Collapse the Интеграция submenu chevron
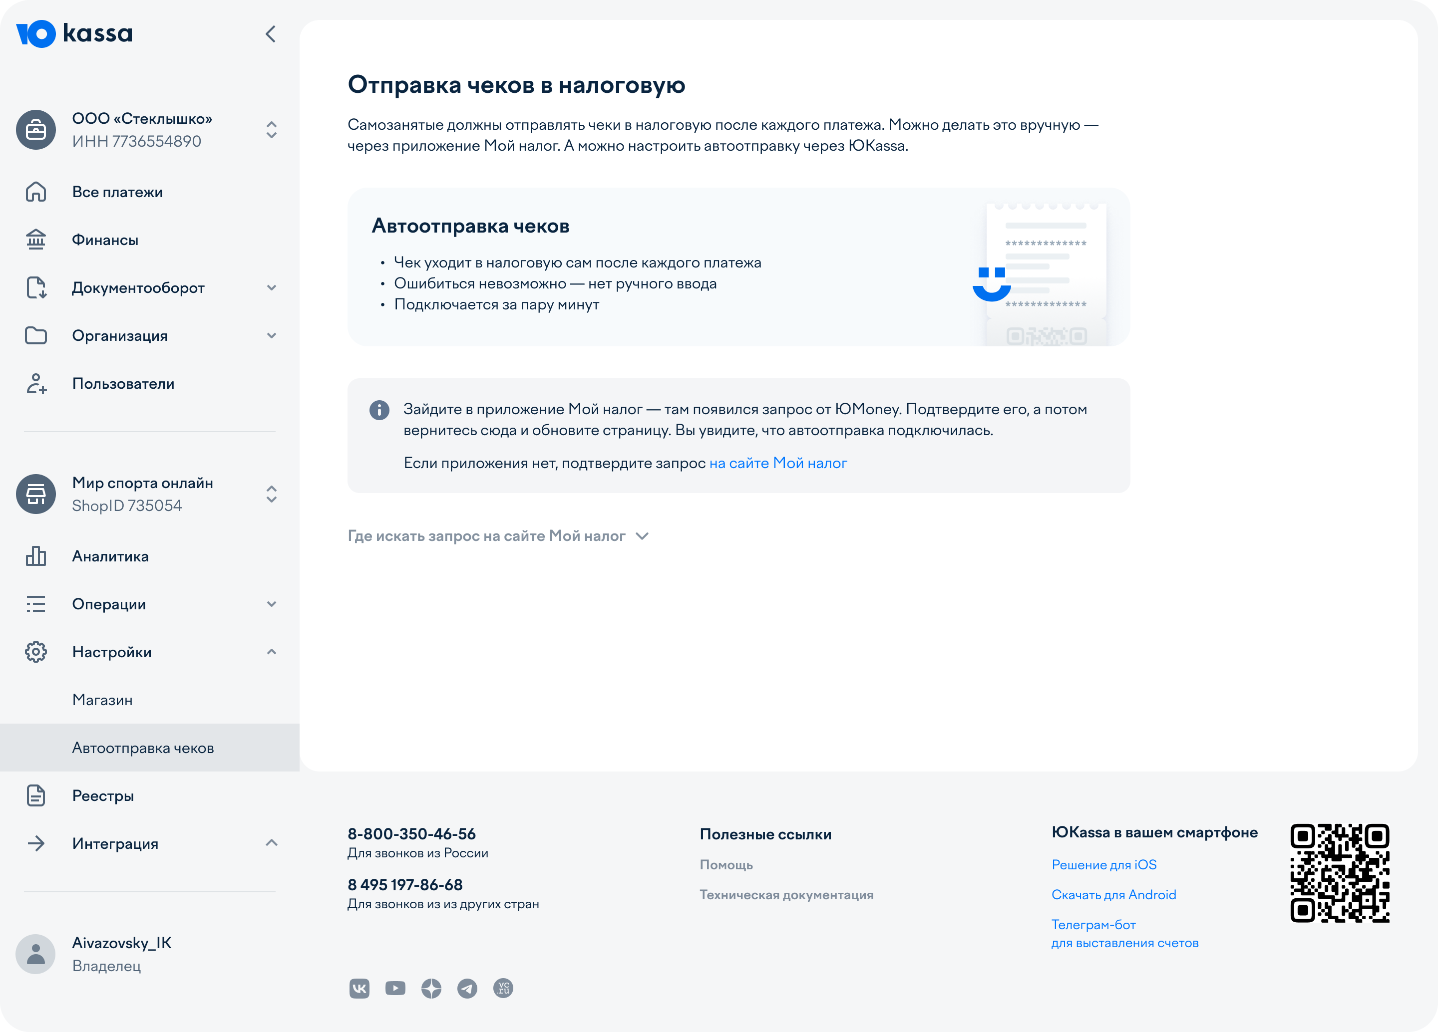1438x1032 pixels. pos(271,843)
